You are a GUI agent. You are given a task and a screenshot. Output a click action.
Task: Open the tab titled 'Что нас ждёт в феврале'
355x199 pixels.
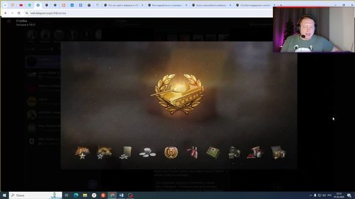123,5
